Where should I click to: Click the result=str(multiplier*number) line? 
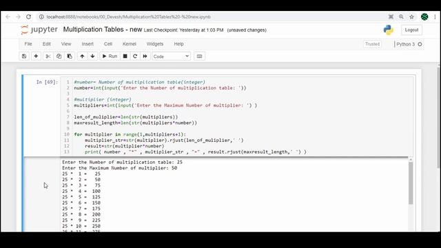click(124, 146)
